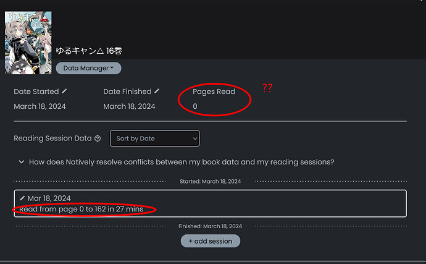Click the red double question mark annotation
The height and width of the screenshot is (264, 426).
click(267, 88)
